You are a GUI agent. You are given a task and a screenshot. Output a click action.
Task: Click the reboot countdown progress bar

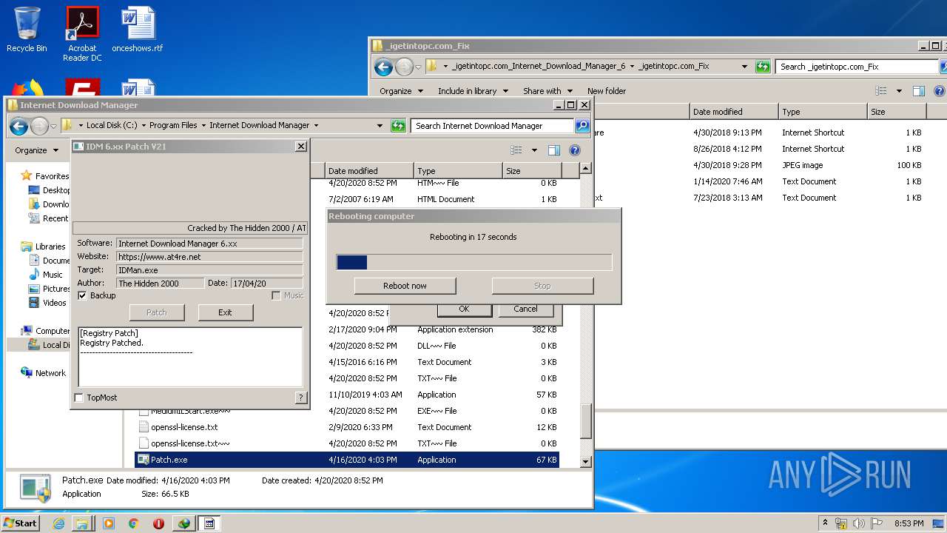(474, 262)
